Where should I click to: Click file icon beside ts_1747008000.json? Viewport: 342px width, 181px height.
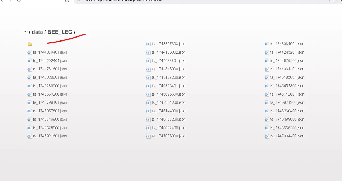[148, 136]
